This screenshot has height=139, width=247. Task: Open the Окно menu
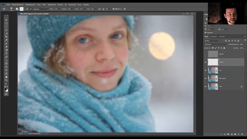(x=80, y=5)
